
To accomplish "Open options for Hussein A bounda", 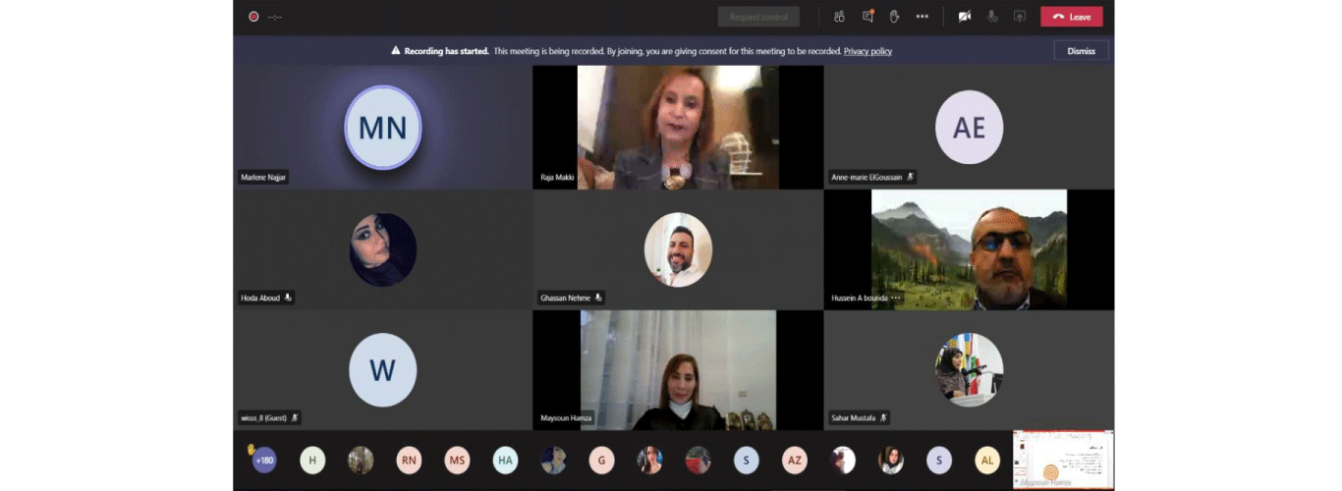I will point(896,298).
